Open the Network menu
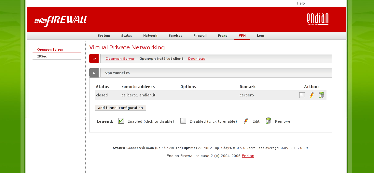The height and width of the screenshot is (173, 374). pos(150,36)
